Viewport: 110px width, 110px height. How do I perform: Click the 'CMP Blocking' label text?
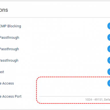[10, 26]
